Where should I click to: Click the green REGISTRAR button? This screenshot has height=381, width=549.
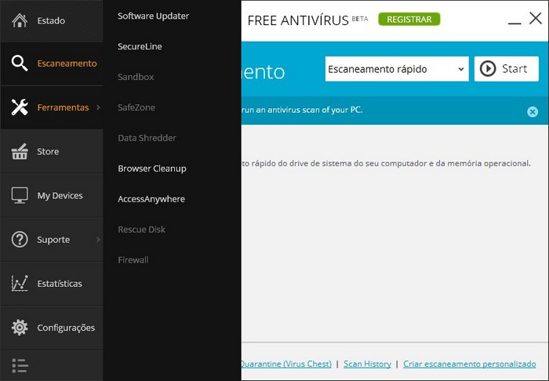(x=409, y=20)
